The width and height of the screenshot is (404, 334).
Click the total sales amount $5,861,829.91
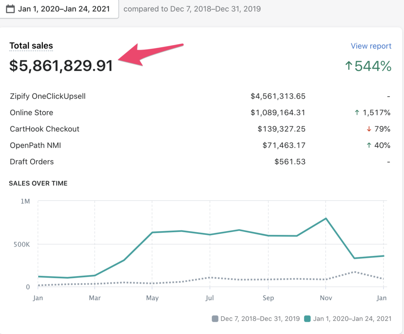(61, 66)
